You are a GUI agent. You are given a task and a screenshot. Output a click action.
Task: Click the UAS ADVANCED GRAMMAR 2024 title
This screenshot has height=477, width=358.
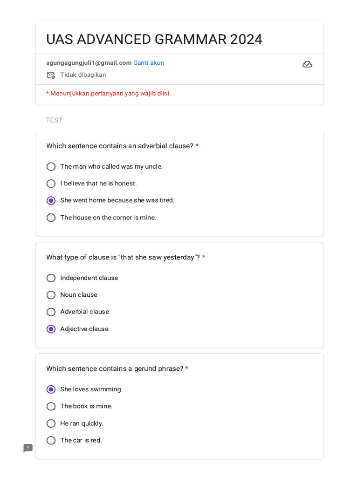154,40
